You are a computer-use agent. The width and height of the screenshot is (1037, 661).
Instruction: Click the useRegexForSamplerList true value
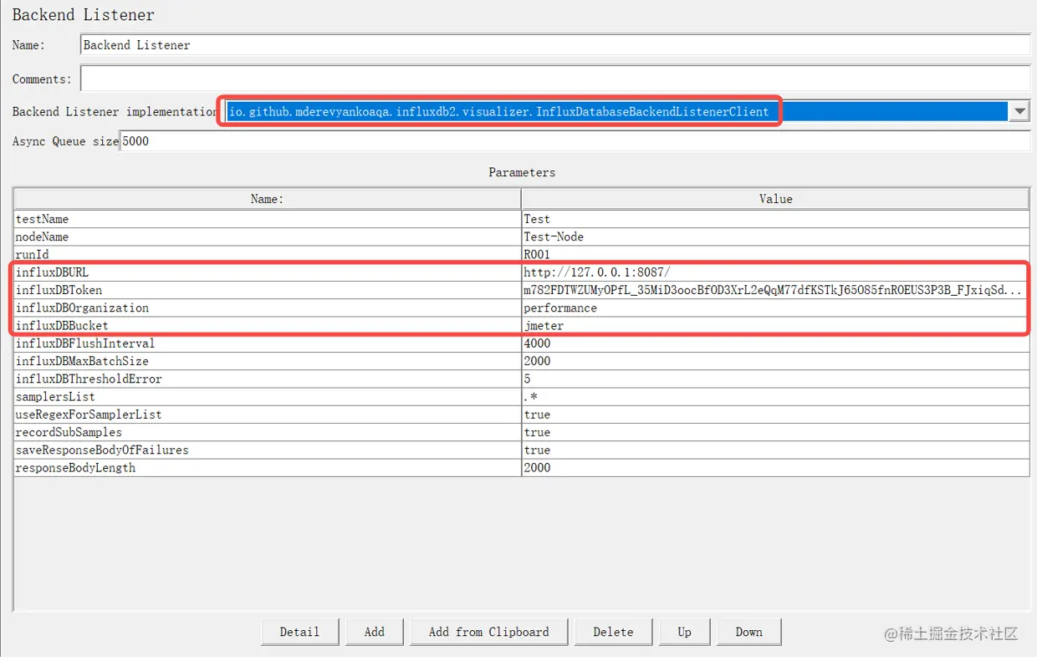click(775, 414)
